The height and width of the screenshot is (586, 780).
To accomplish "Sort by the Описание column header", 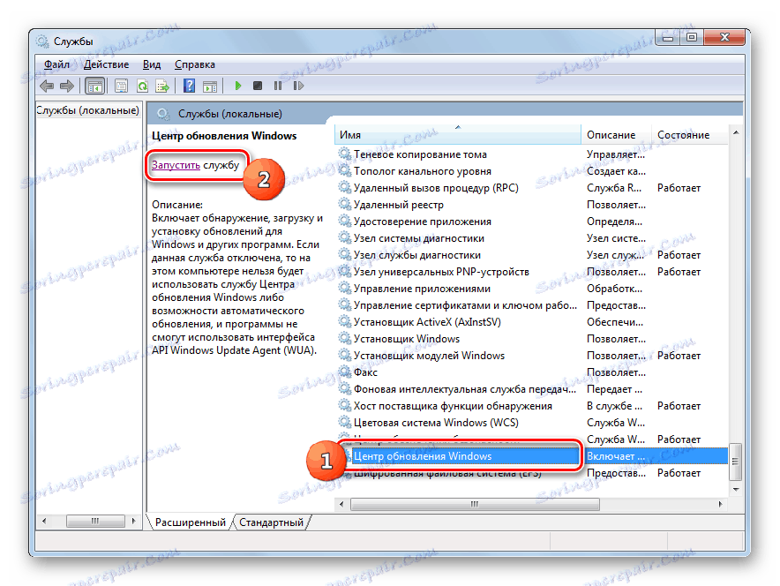I will [616, 135].
